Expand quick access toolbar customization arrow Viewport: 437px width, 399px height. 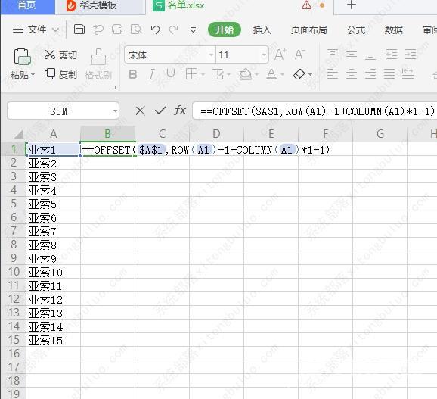click(x=193, y=30)
